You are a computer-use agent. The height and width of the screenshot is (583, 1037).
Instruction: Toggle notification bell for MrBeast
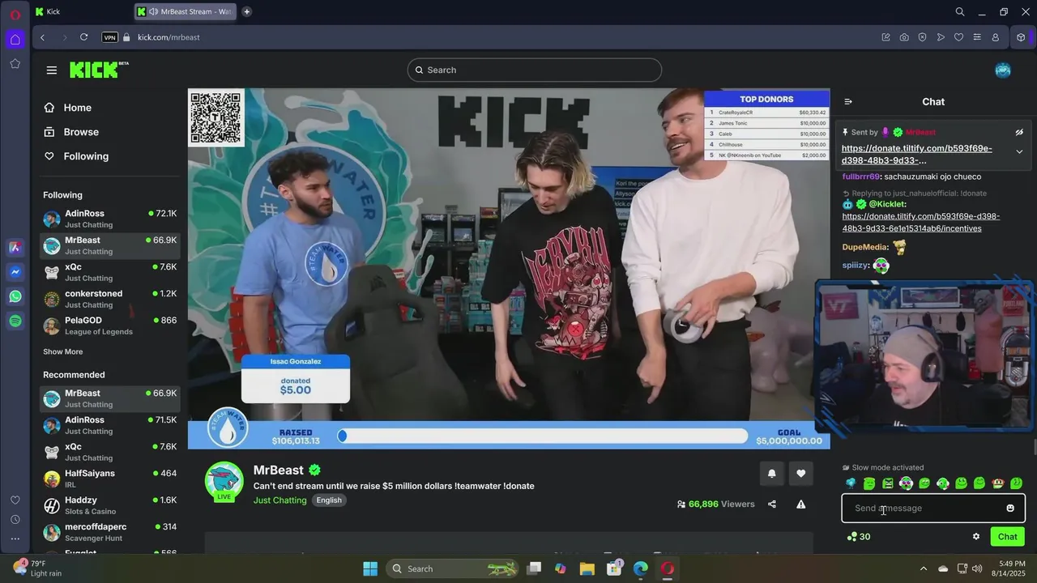click(771, 474)
